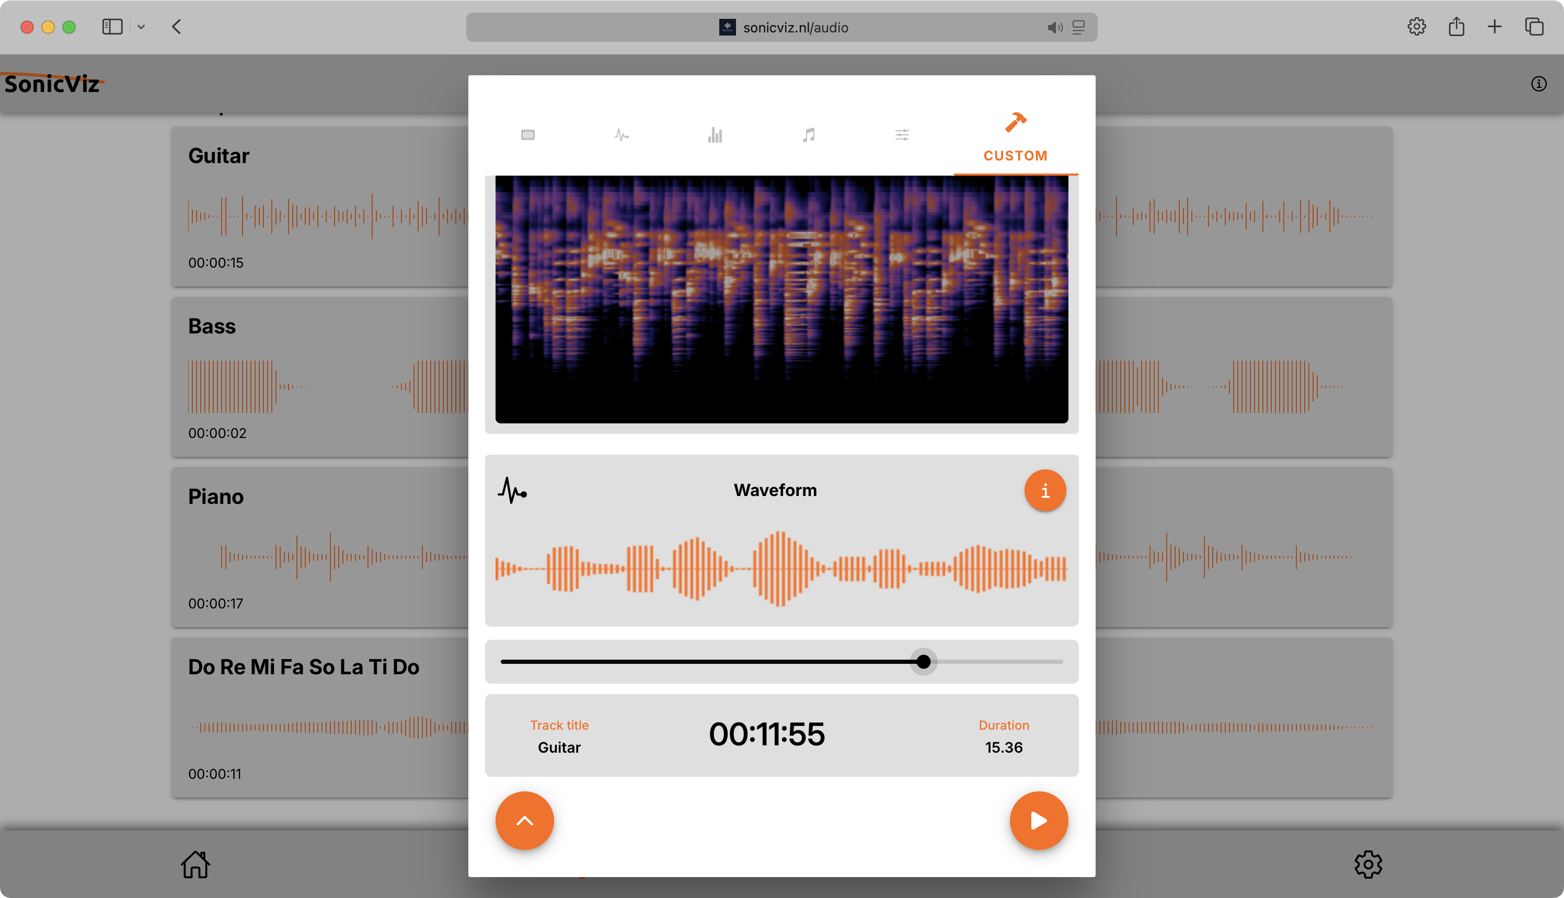
Task: Click the playback position slider handle
Action: tap(923, 662)
